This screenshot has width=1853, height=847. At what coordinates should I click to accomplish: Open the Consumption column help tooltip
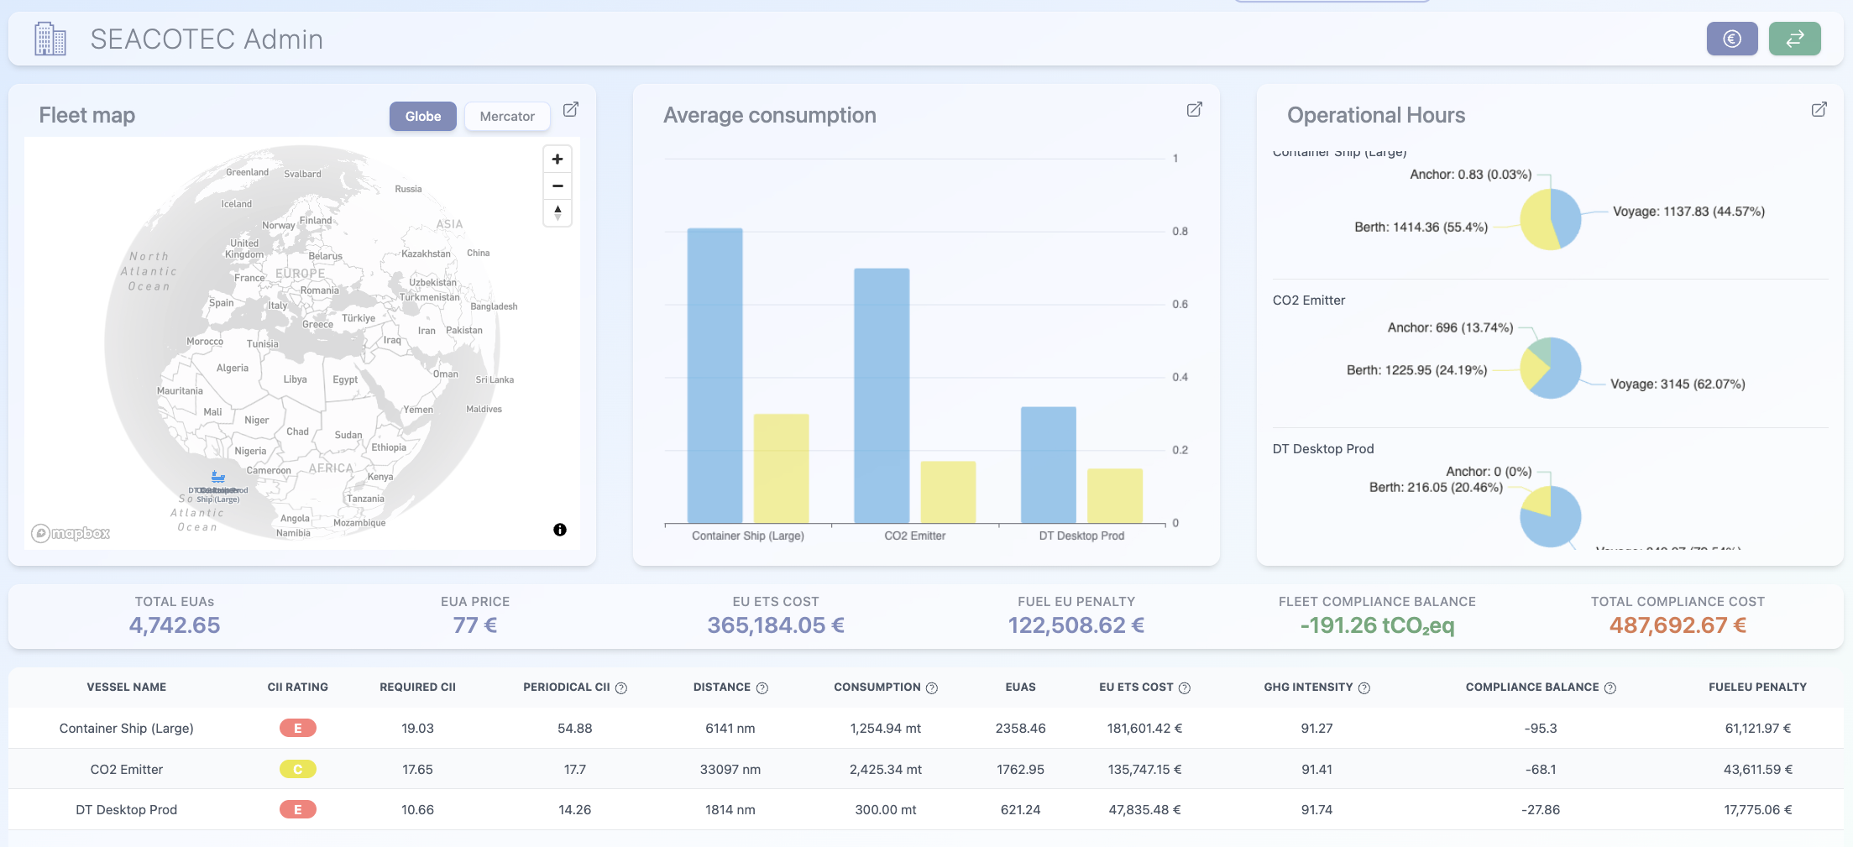tap(930, 688)
